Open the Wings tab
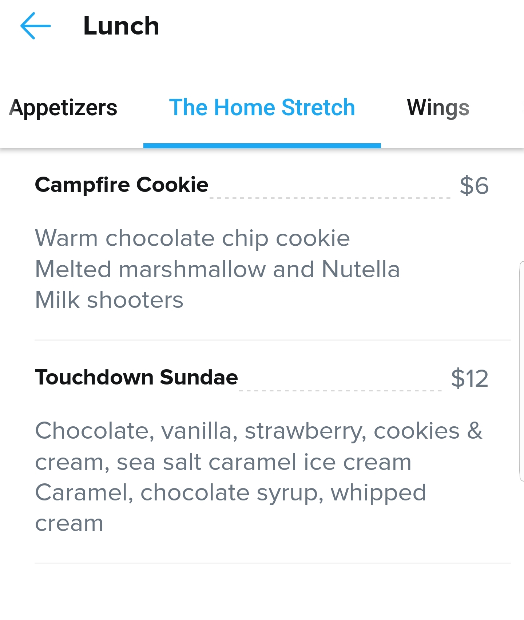The width and height of the screenshot is (524, 620). 438,108
